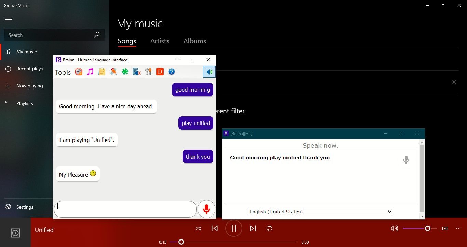Screen dimensions: 467x247
Task: Switch to the Artists tab
Action: [x=160, y=41]
